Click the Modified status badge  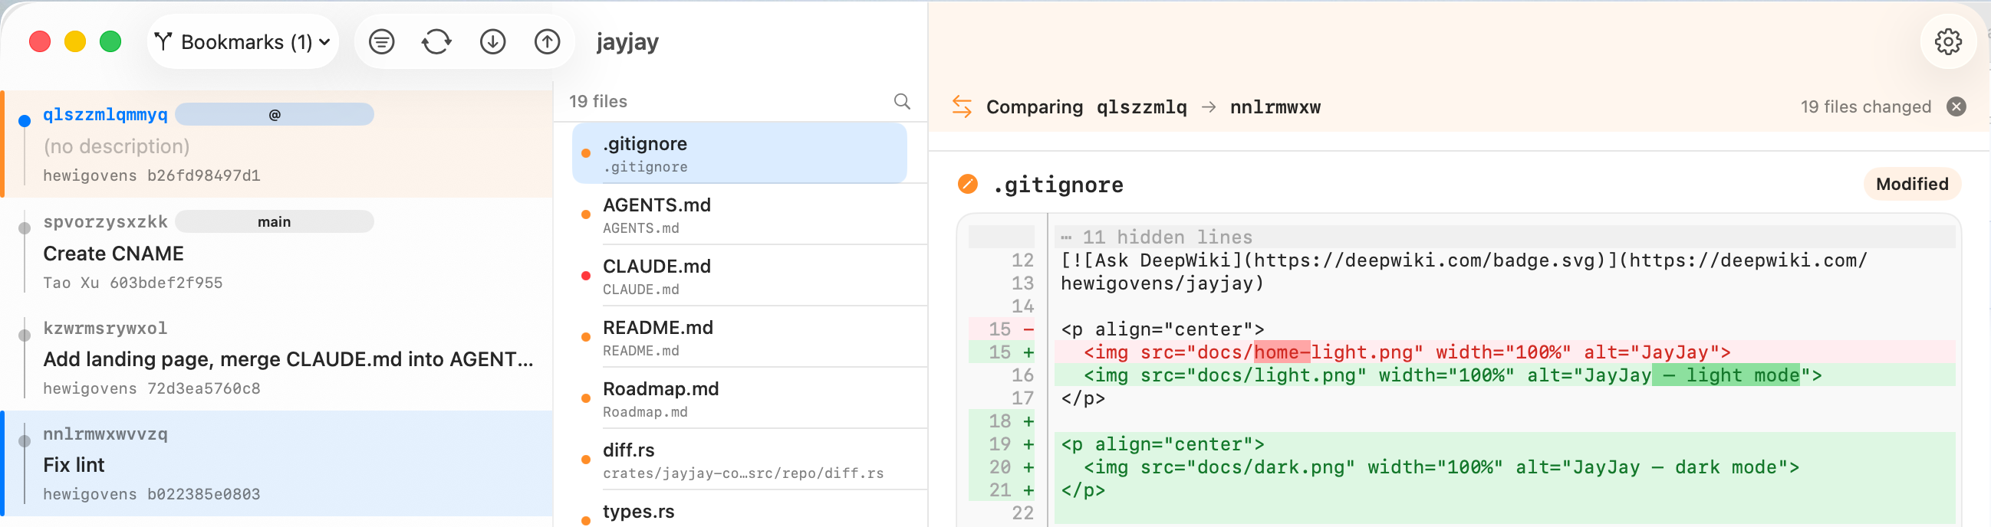1911,184
